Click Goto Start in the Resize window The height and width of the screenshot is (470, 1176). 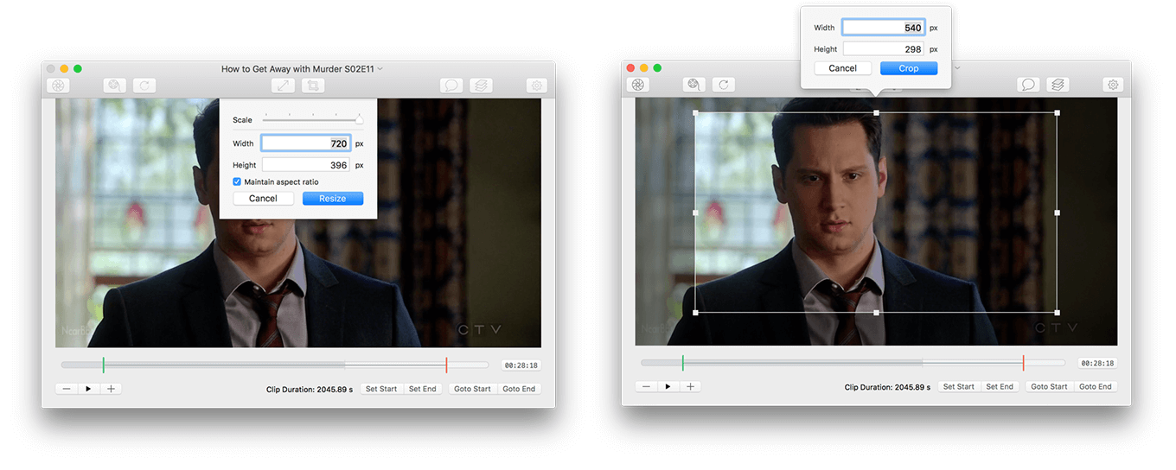pos(473,389)
